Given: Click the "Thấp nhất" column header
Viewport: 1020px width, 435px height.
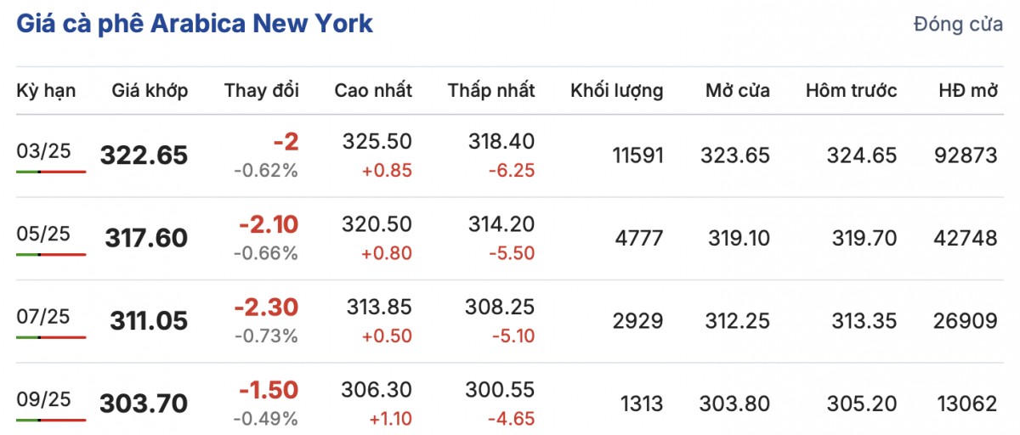Looking at the screenshot, I should pyautogui.click(x=491, y=91).
